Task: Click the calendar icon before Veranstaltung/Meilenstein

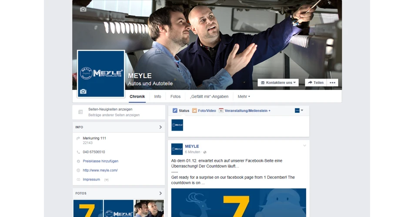Action: [x=221, y=111]
